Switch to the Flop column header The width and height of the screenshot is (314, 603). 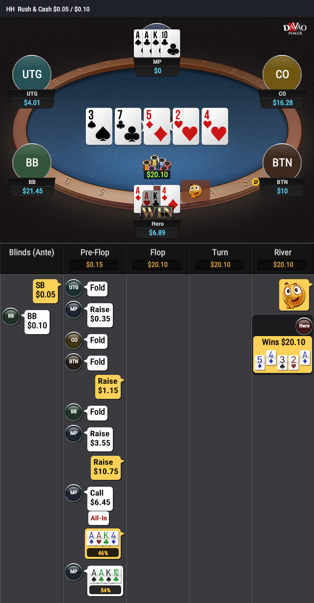157,258
